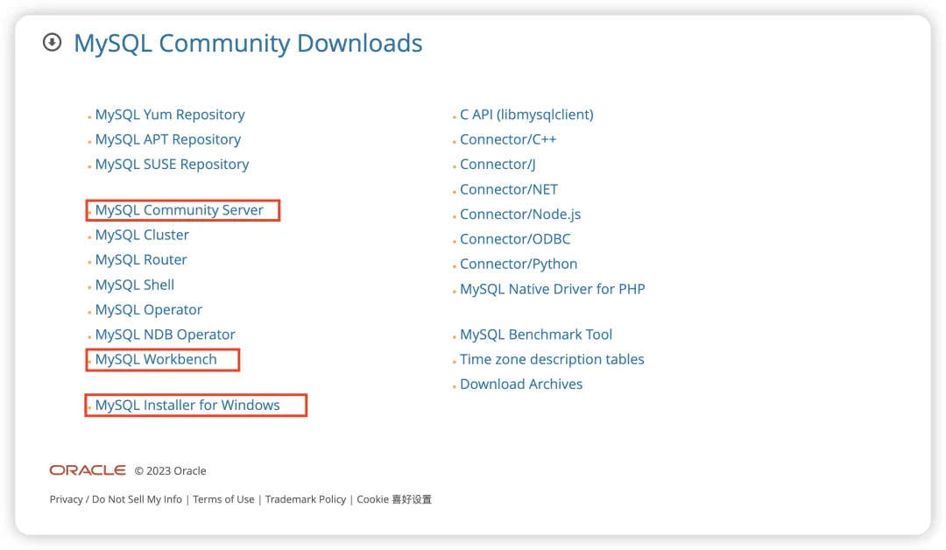Open Cookie 喜好设置 preferences link

(x=394, y=499)
